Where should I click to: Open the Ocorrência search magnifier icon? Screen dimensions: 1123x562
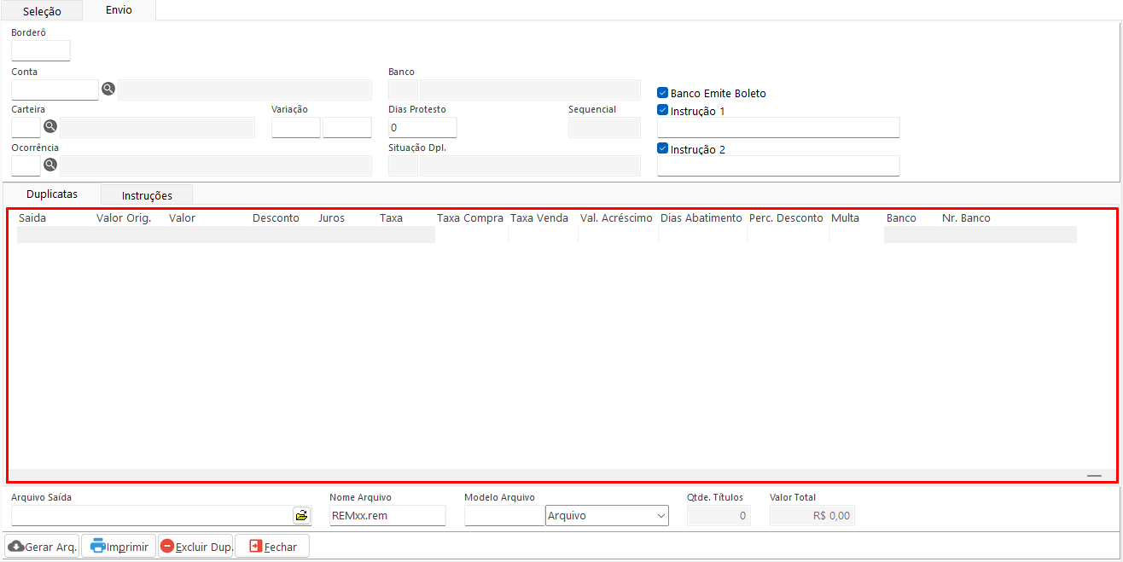[50, 165]
